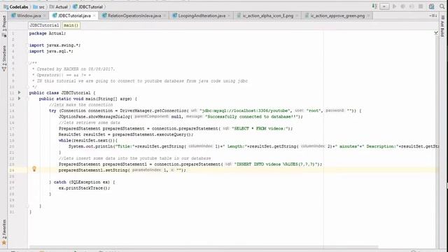Click the inspection status checkmark indicator

pyautogui.click(x=436, y=33)
